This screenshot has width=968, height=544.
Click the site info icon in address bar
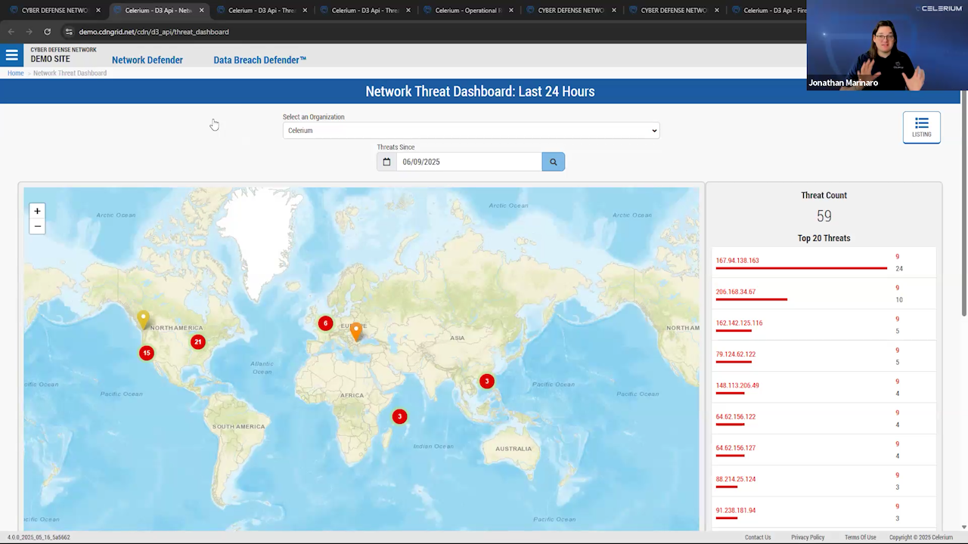(69, 32)
